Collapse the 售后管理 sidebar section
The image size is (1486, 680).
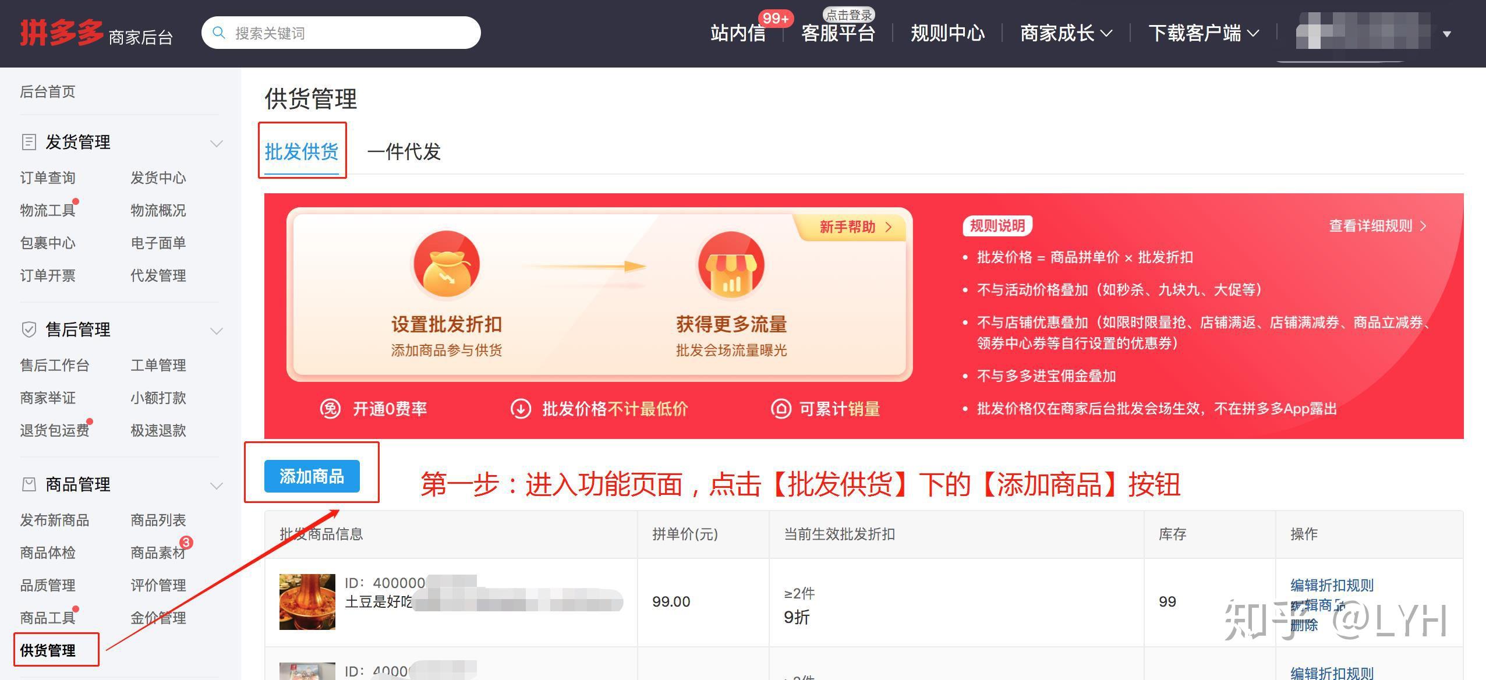217,331
